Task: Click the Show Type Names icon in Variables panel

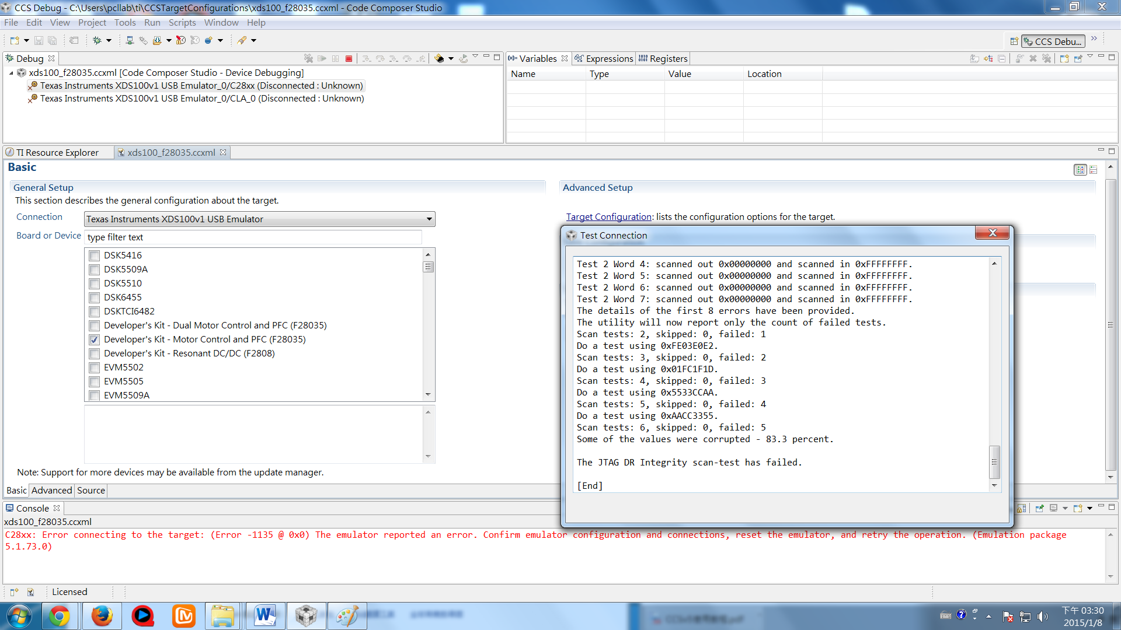Action: point(974,58)
